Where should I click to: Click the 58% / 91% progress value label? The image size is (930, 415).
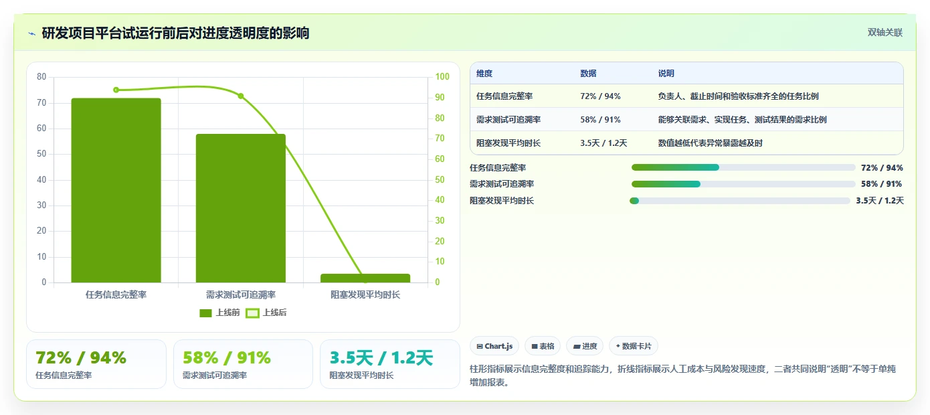coord(882,184)
